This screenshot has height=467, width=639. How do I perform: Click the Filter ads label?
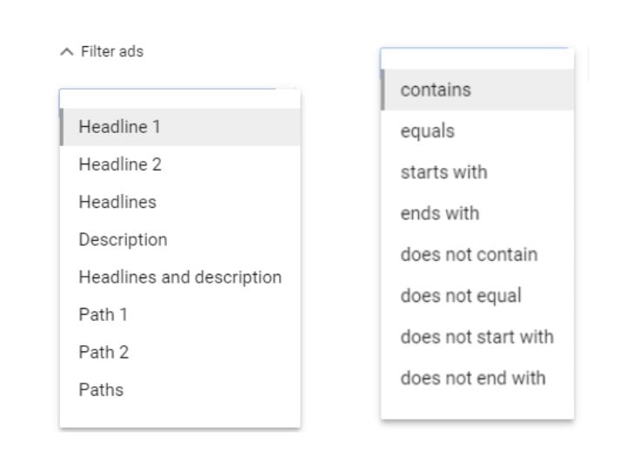pos(112,52)
